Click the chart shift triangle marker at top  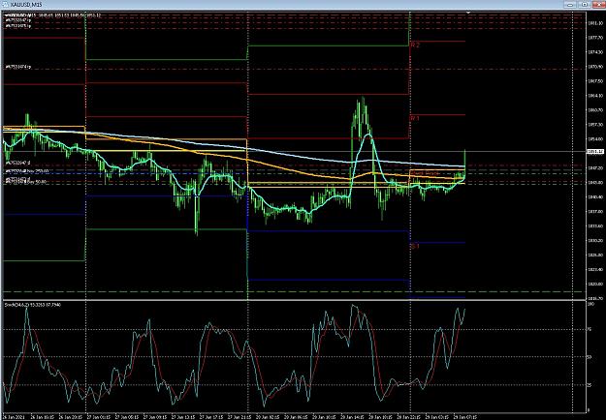tap(468, 13)
